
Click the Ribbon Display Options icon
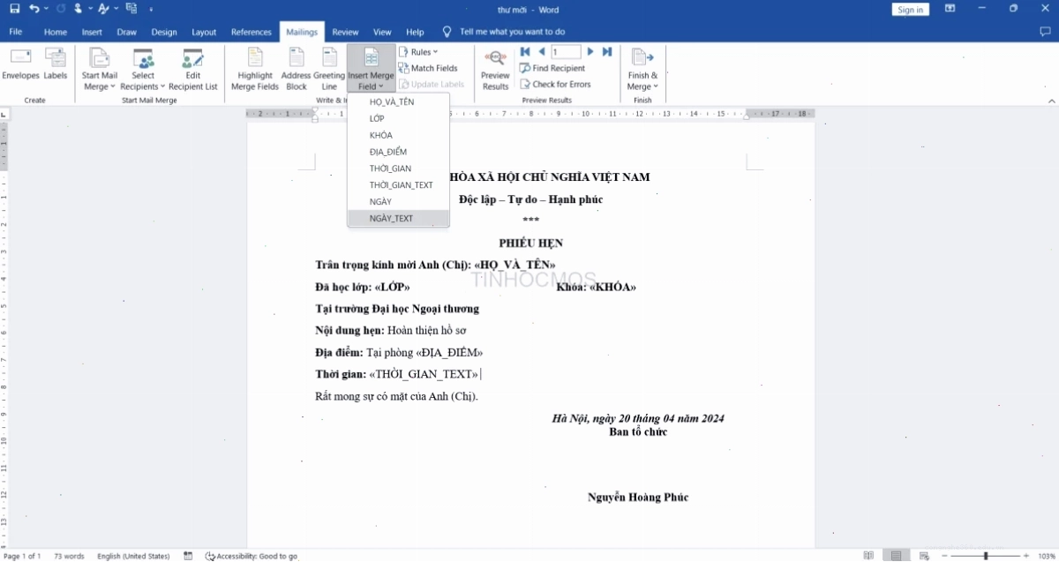pos(950,9)
